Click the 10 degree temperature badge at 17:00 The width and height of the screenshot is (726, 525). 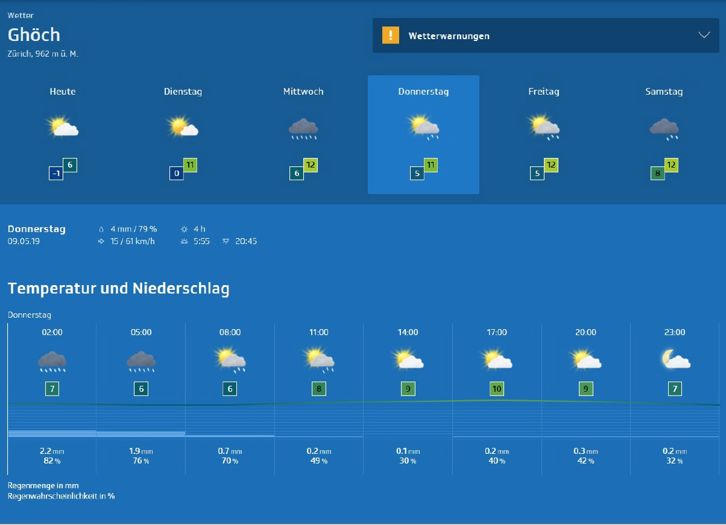[x=497, y=389]
